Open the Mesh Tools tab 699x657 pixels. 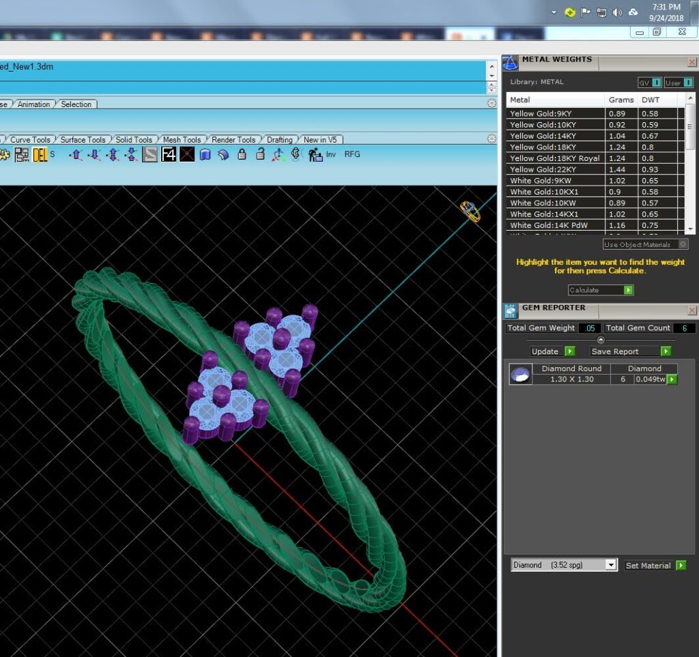tap(182, 140)
